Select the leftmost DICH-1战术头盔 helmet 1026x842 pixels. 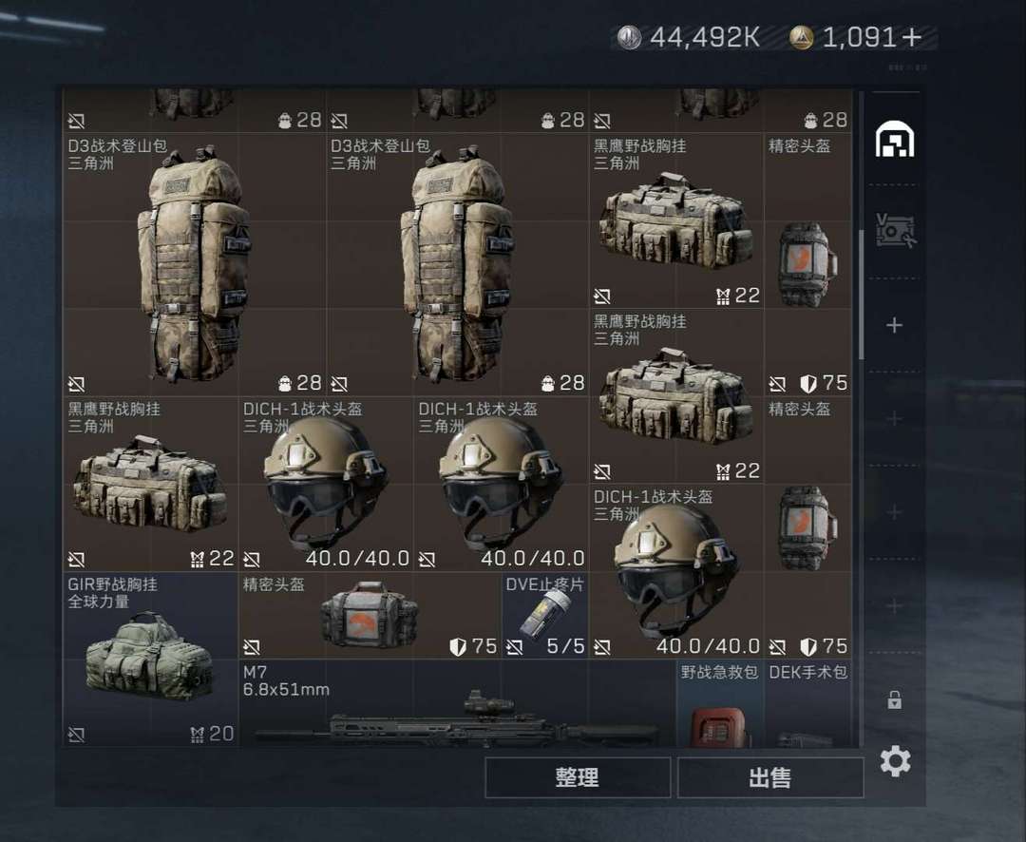[x=326, y=485]
